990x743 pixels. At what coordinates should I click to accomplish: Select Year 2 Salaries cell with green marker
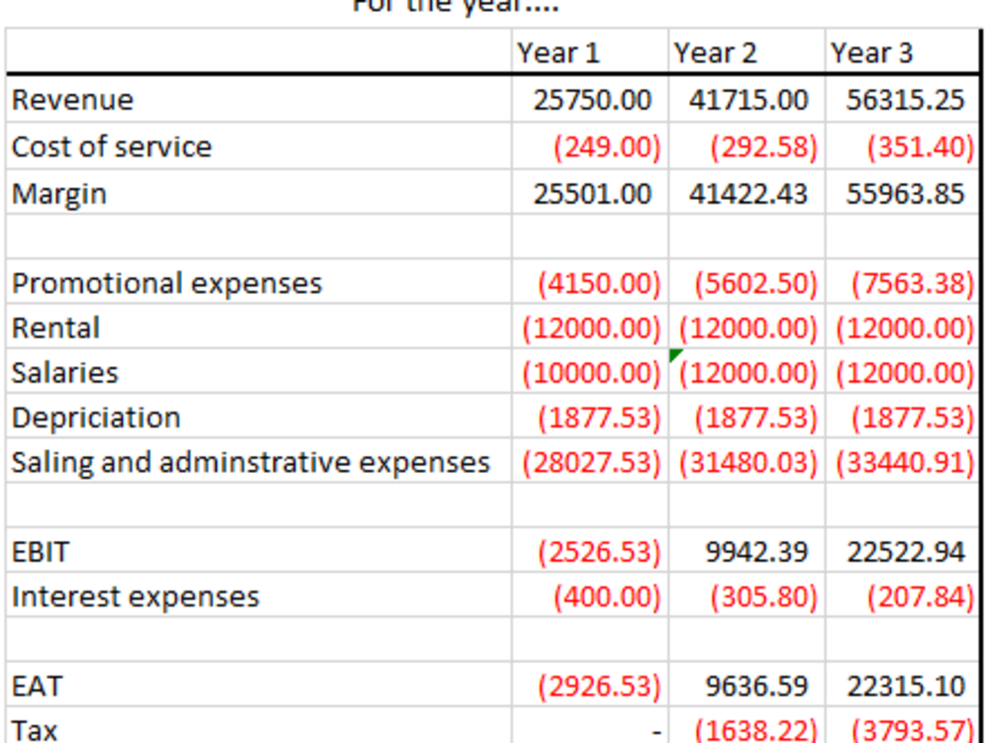(746, 372)
